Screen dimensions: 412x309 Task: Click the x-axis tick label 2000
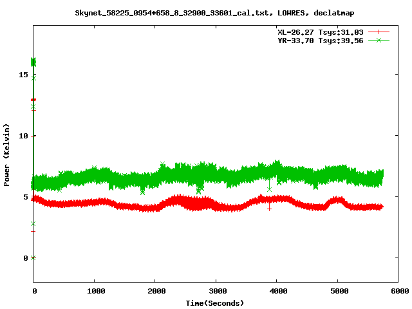pyautogui.click(x=156, y=291)
